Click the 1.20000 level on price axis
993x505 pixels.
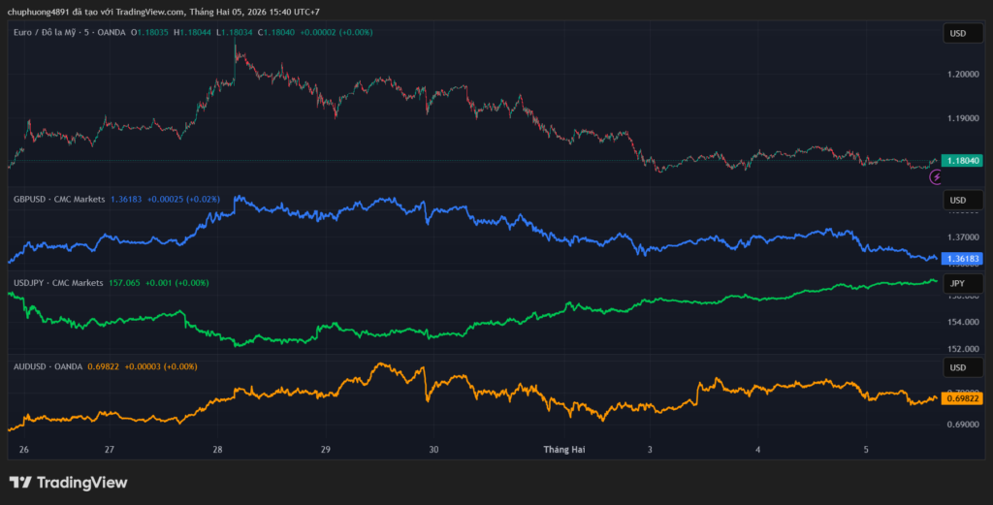963,75
